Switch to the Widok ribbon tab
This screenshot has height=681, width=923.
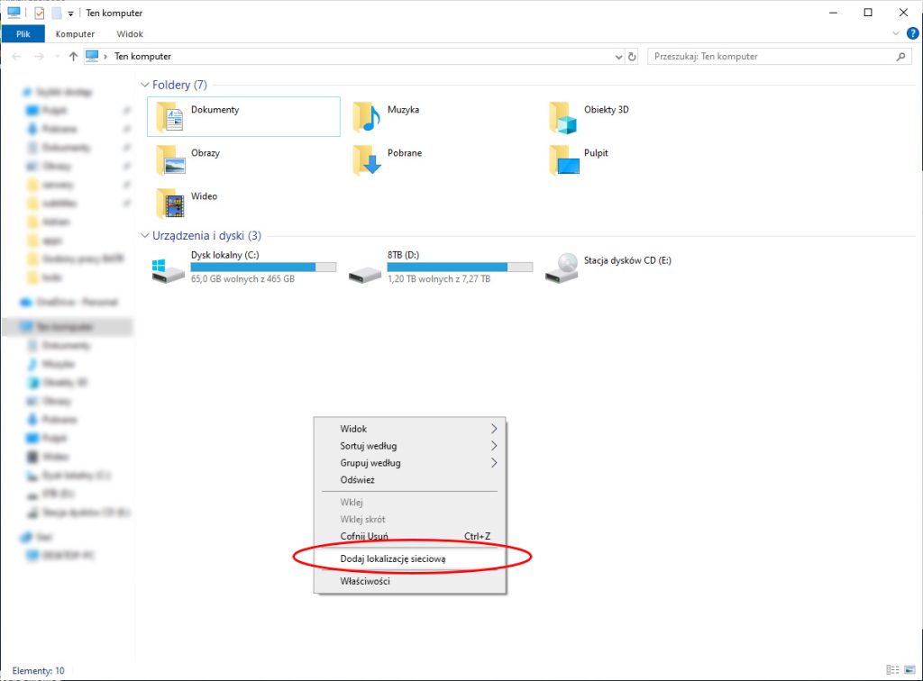point(130,33)
